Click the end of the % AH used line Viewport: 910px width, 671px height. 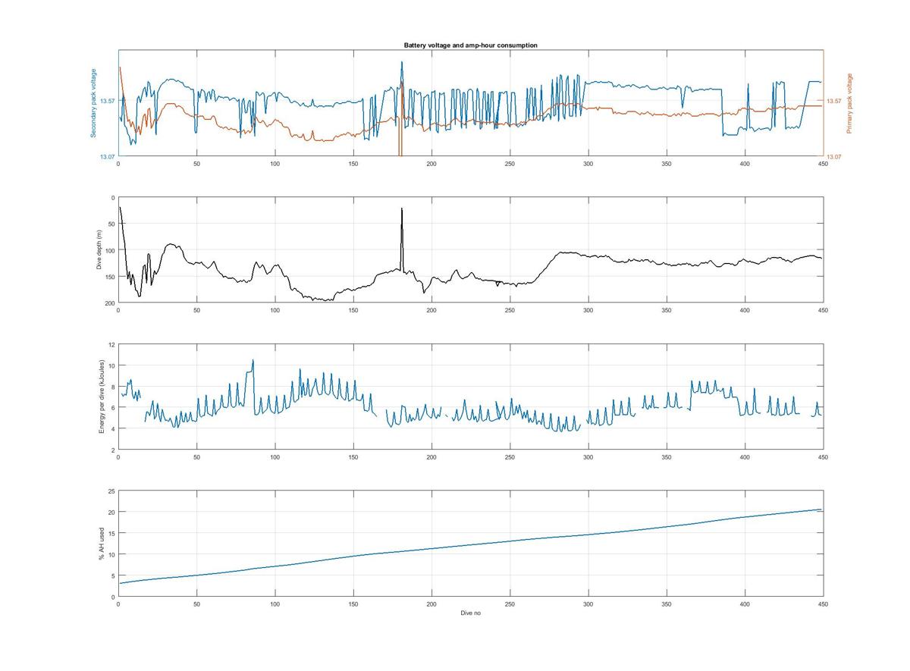(x=821, y=510)
